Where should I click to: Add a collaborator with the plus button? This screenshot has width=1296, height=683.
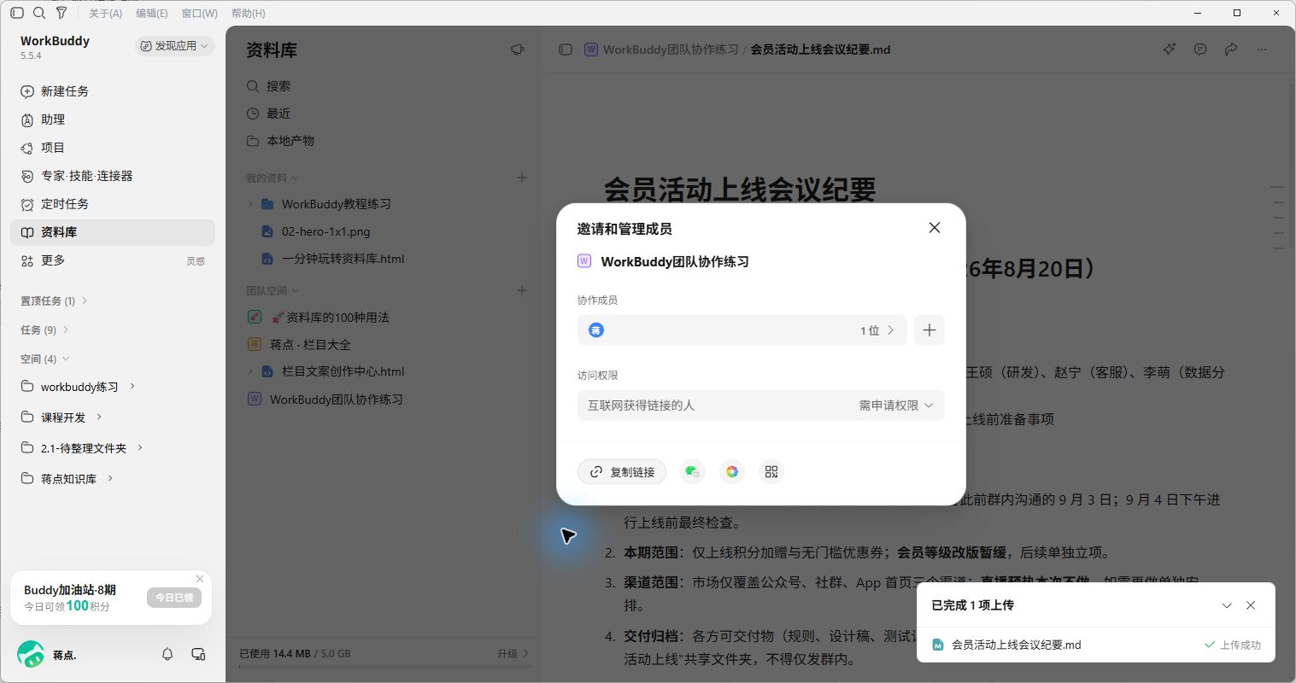point(929,330)
